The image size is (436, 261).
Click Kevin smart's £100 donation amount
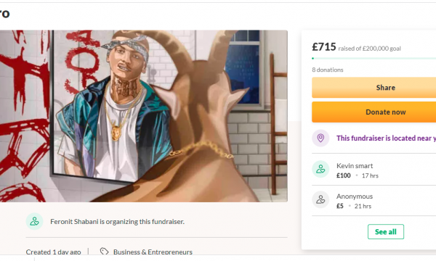coord(344,175)
